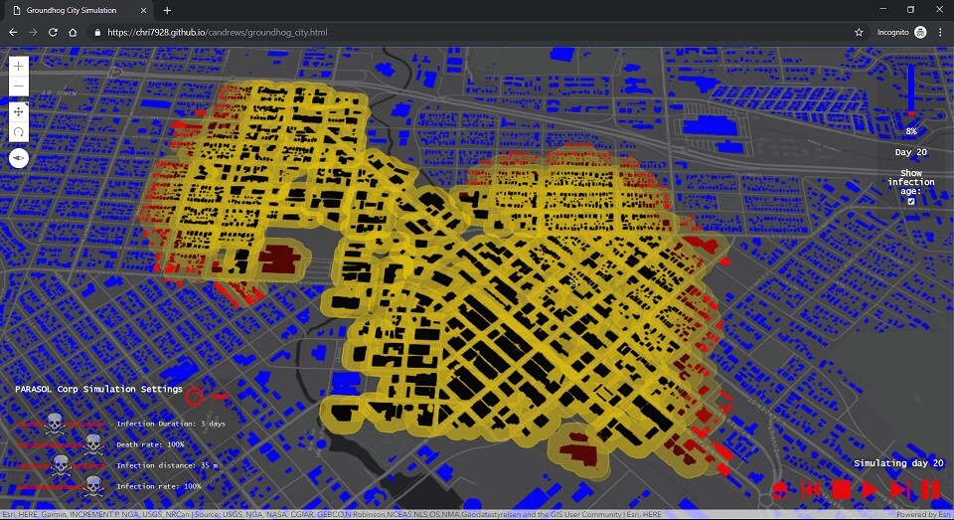
Task: Click the red home button in the playback controls
Action: [x=780, y=489]
